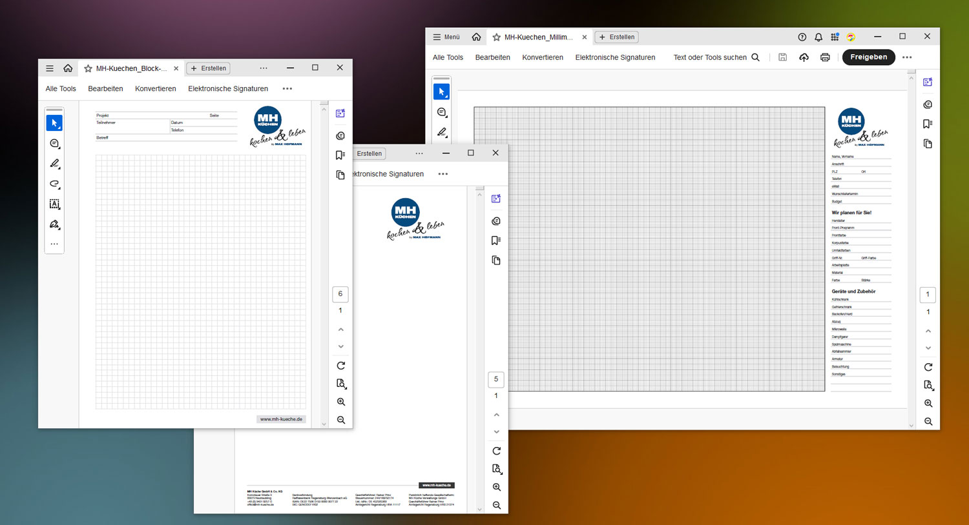Click the page number field showing 5
The height and width of the screenshot is (525, 969).
click(x=496, y=379)
